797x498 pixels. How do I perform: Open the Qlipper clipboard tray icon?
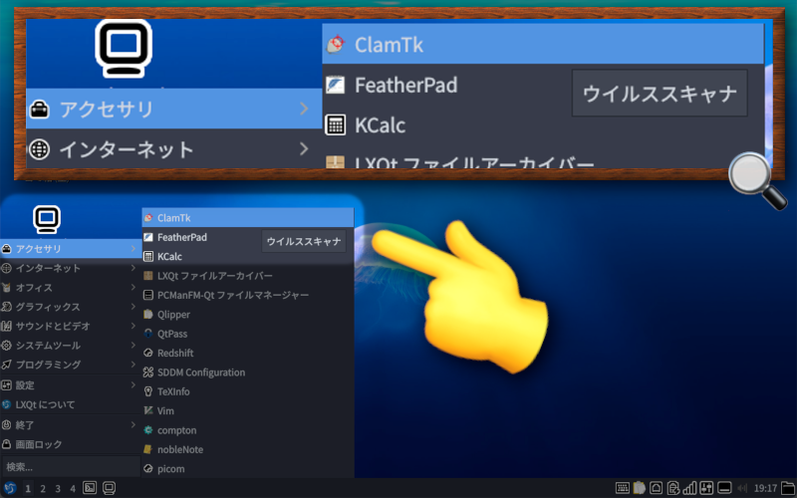639,488
